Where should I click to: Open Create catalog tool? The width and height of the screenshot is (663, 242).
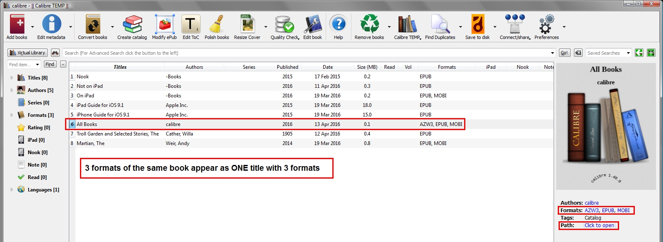click(132, 24)
